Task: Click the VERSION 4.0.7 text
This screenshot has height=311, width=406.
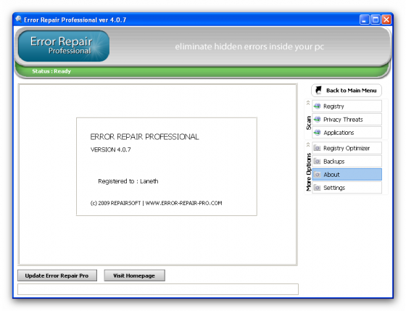Action: [110, 149]
